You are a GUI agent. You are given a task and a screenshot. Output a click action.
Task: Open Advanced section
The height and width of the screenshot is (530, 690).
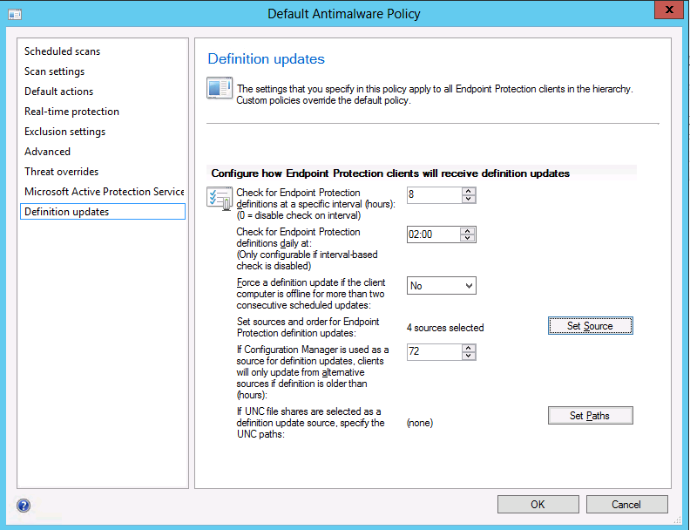pyautogui.click(x=47, y=152)
